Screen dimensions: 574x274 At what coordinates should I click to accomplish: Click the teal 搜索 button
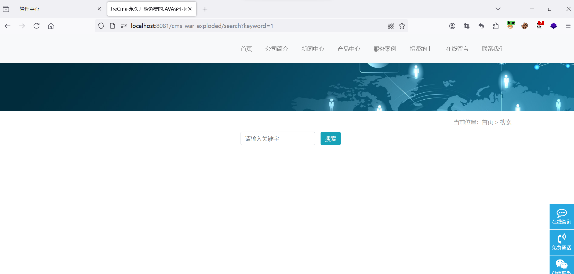click(330, 138)
